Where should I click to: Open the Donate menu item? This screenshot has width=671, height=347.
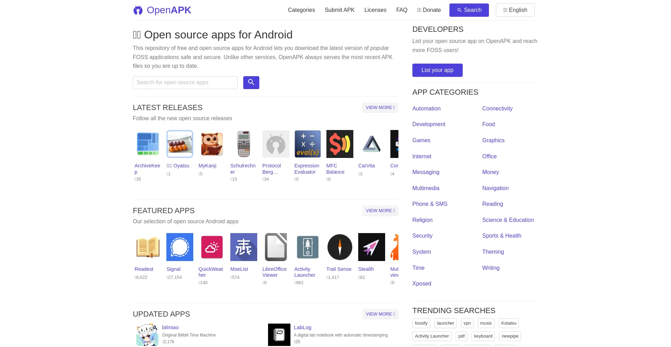pos(429,10)
